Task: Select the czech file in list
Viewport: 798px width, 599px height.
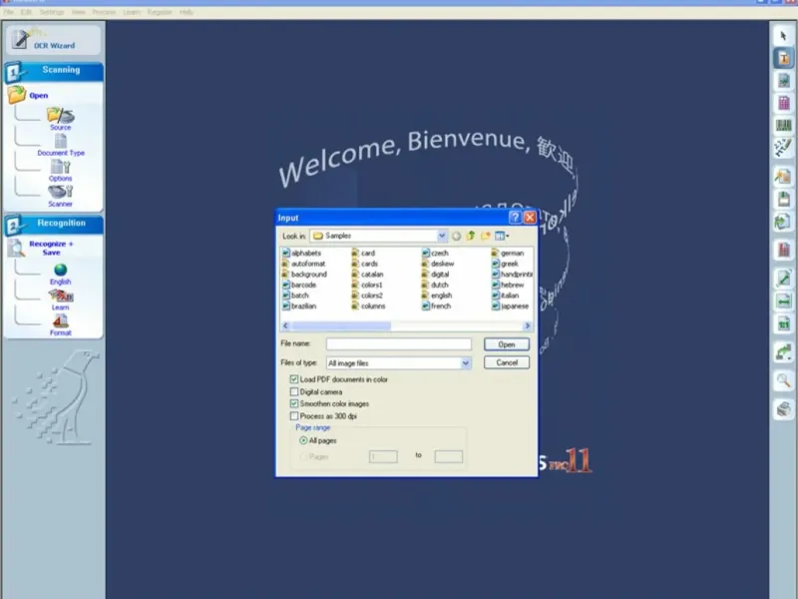Action: 436,253
